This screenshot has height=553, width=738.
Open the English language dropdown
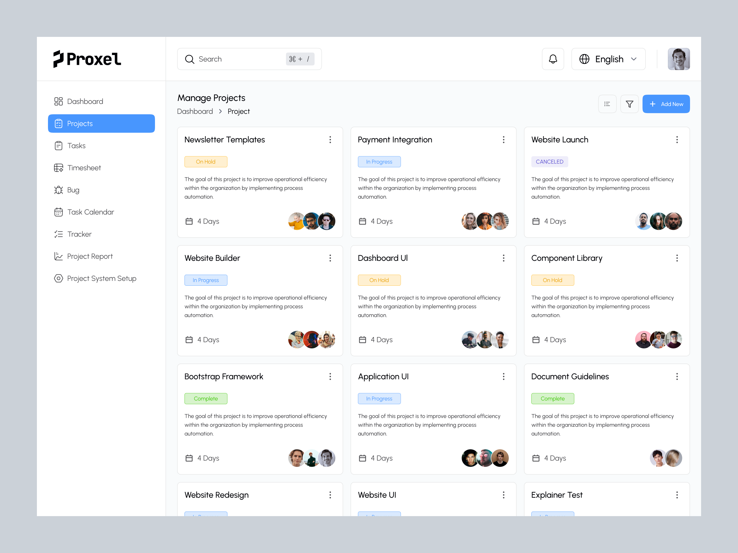pos(608,59)
